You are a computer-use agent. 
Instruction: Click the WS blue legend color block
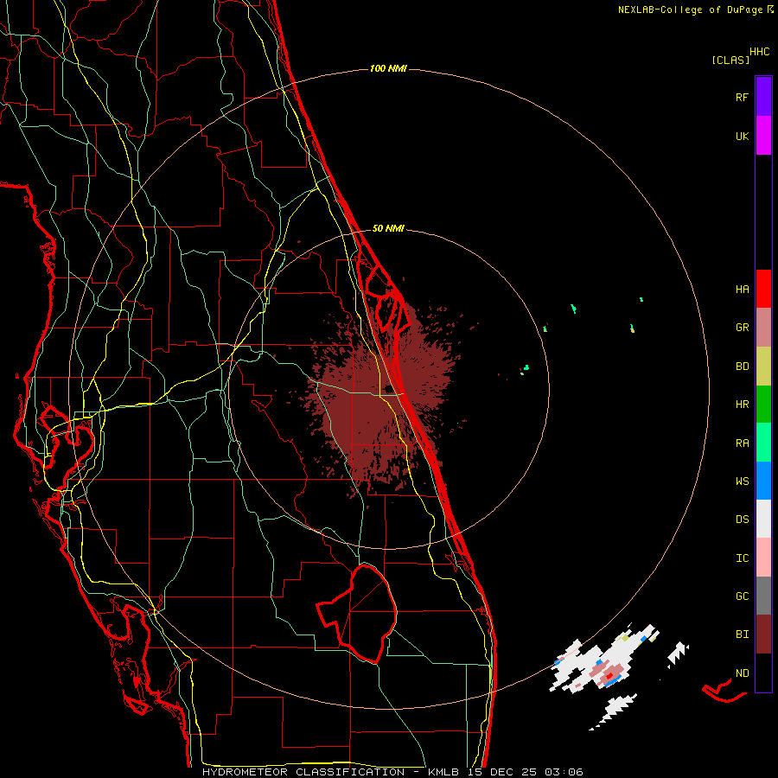tap(763, 481)
